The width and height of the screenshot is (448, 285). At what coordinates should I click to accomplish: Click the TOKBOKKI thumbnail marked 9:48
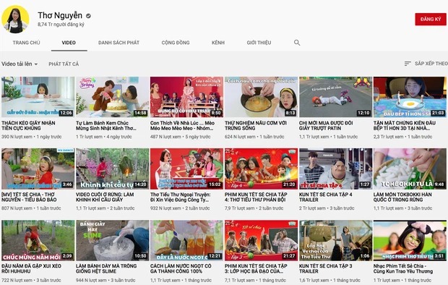tap(410, 169)
